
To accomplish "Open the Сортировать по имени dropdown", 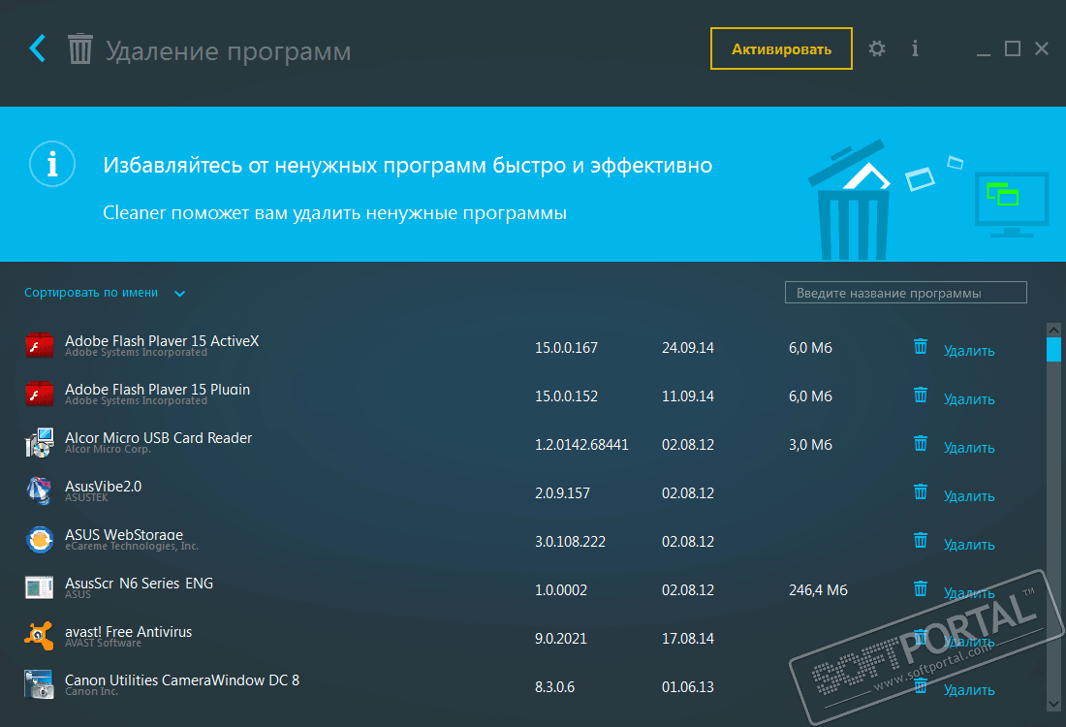I will (105, 293).
